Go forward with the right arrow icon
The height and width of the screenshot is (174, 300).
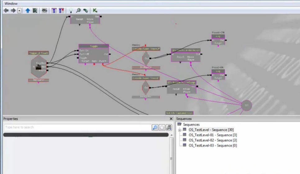(x=13, y=11)
